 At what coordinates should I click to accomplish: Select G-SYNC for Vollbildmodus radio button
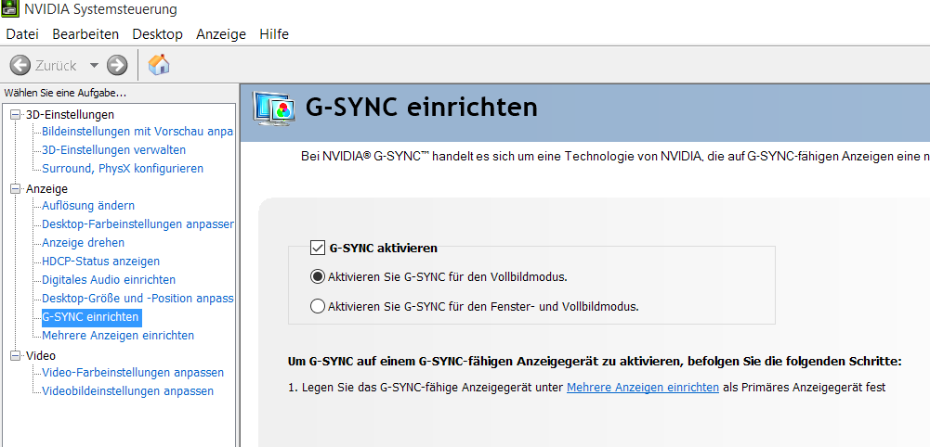tap(318, 276)
